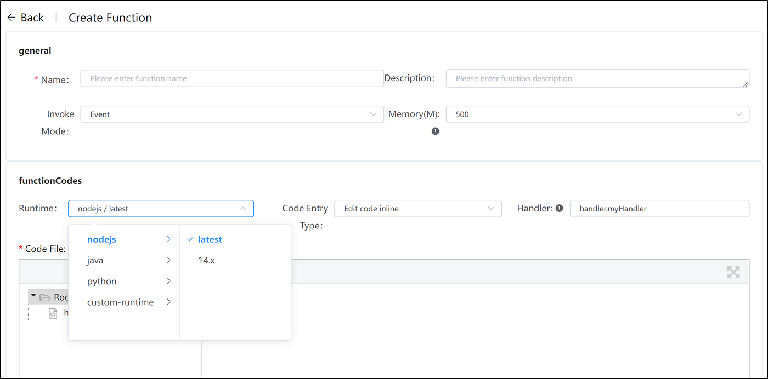
Task: Choose python runtime option
Action: pyautogui.click(x=102, y=281)
